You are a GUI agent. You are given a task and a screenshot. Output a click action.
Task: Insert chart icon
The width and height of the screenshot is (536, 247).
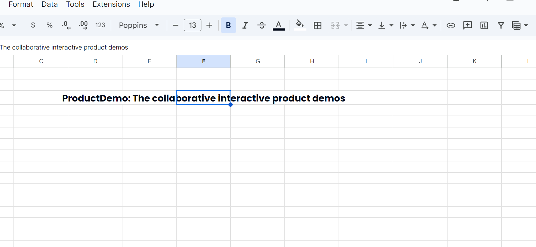[484, 25]
